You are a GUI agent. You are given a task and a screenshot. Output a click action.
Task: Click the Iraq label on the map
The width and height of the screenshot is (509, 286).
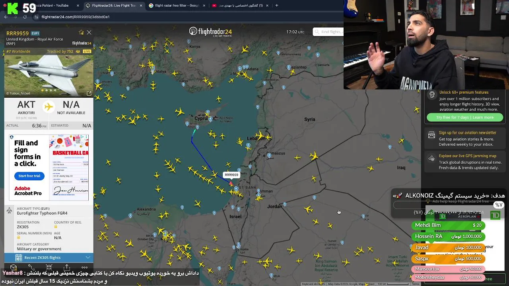(401, 168)
